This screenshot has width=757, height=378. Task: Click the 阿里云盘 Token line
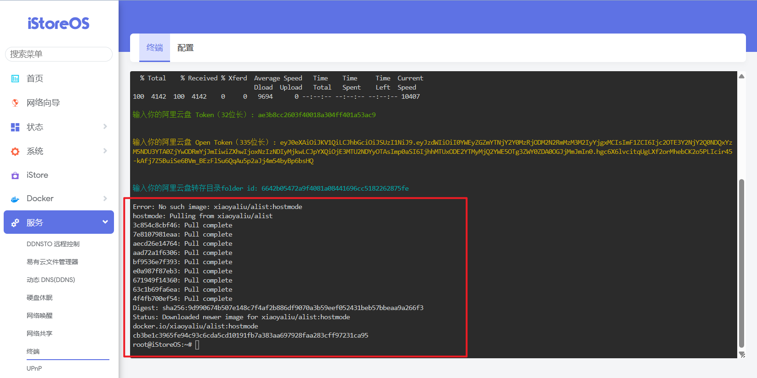coord(254,115)
